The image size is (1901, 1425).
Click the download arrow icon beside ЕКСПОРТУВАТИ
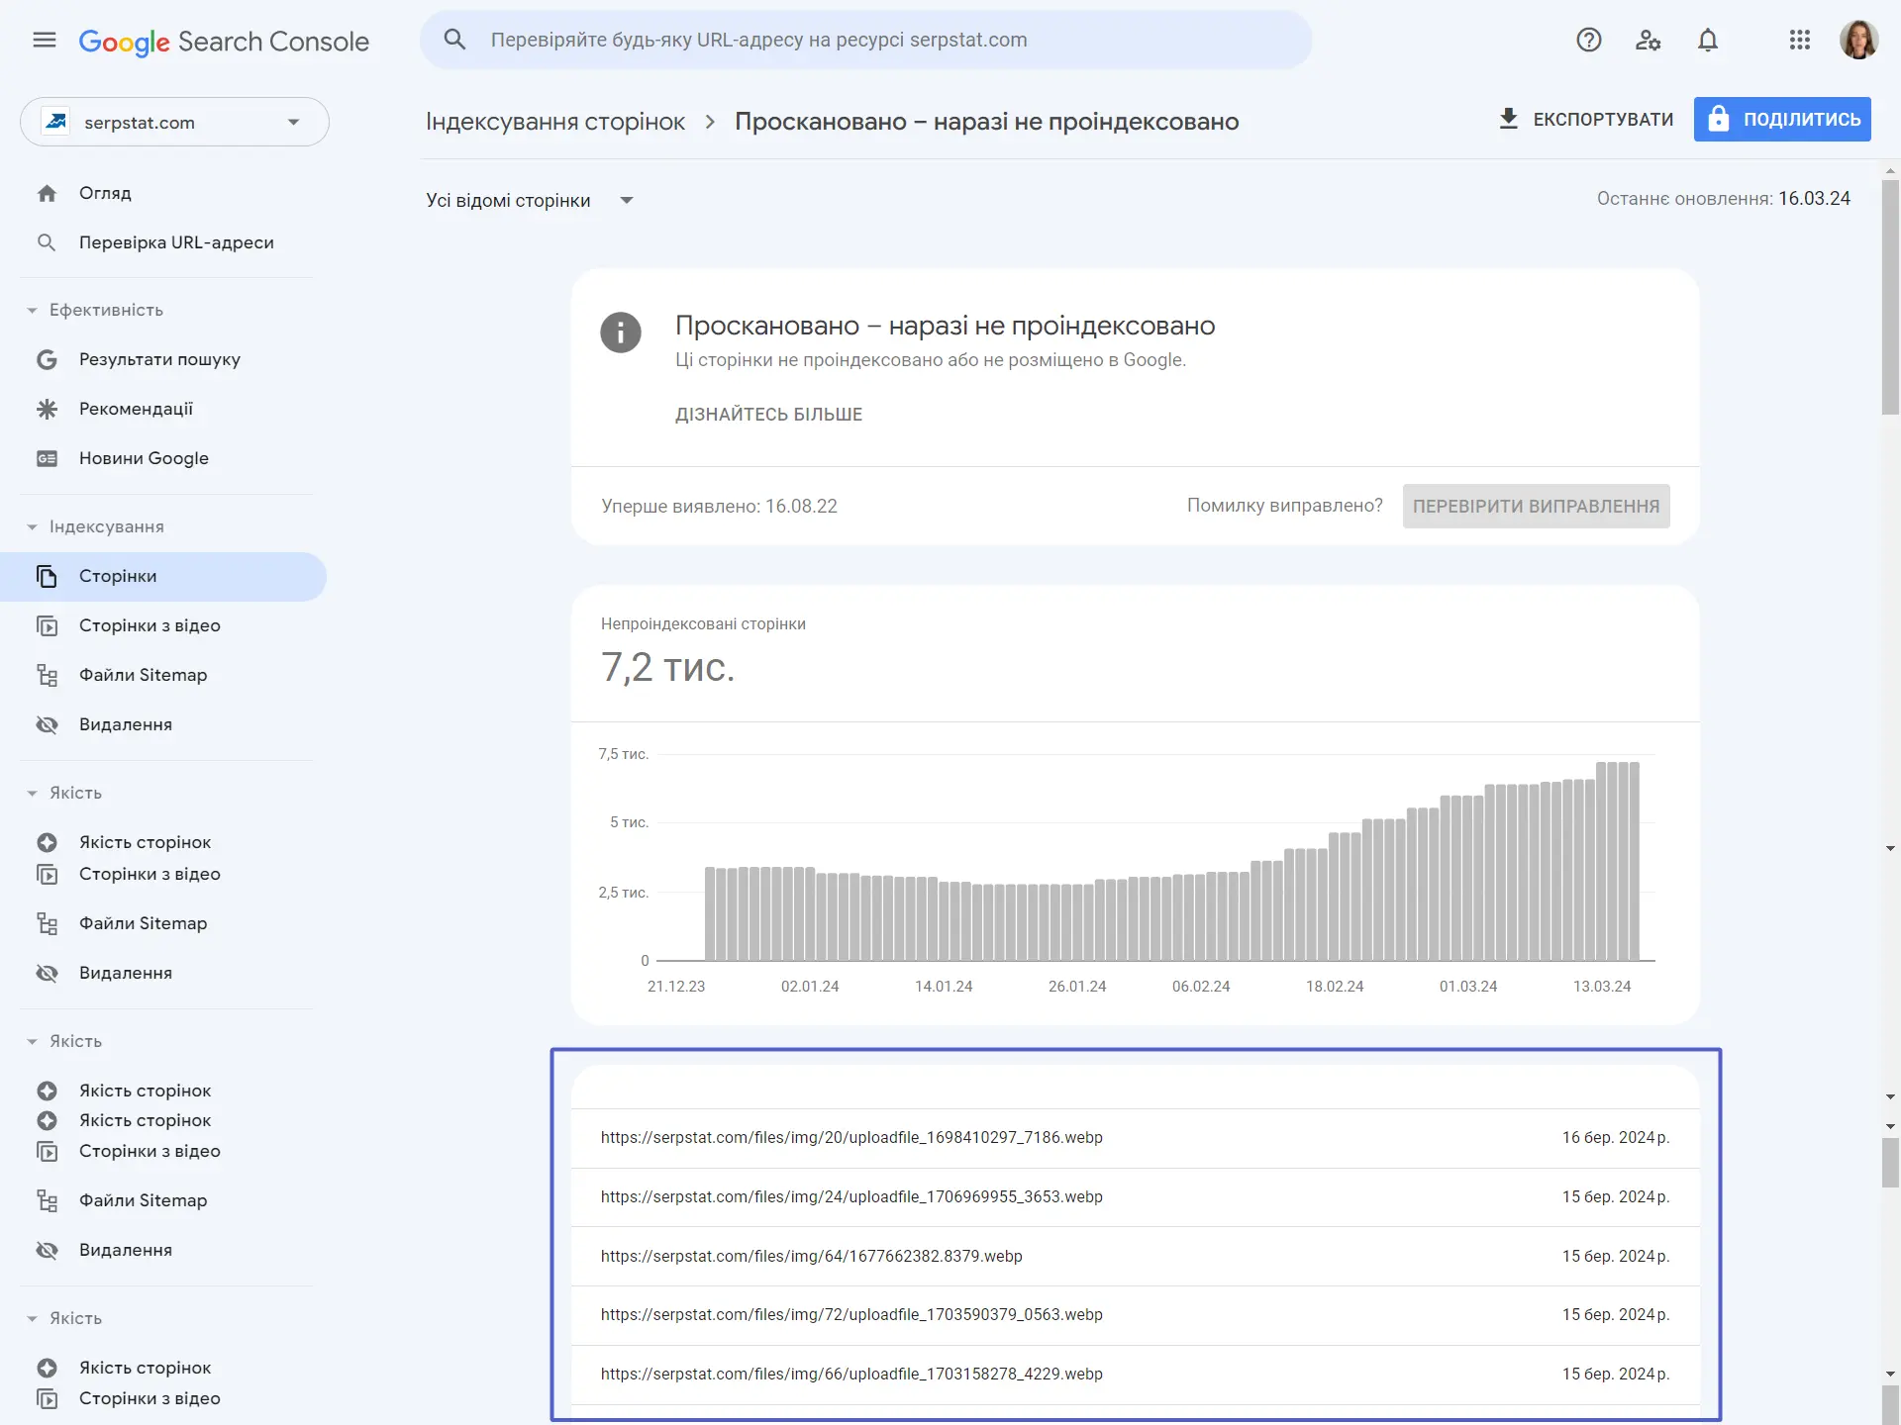click(x=1509, y=119)
